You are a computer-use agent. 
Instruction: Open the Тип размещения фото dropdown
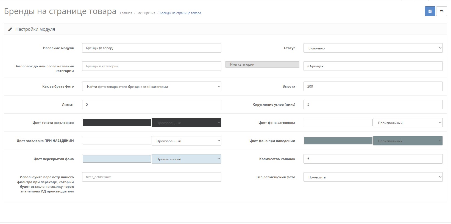pos(373,177)
